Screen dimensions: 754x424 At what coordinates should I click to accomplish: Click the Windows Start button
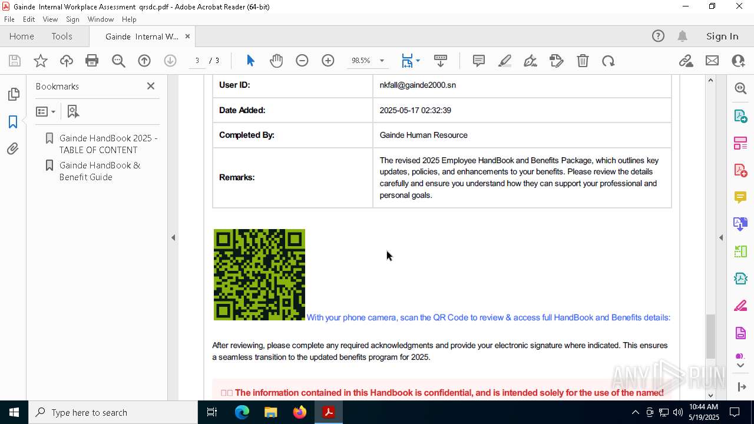pos(14,412)
